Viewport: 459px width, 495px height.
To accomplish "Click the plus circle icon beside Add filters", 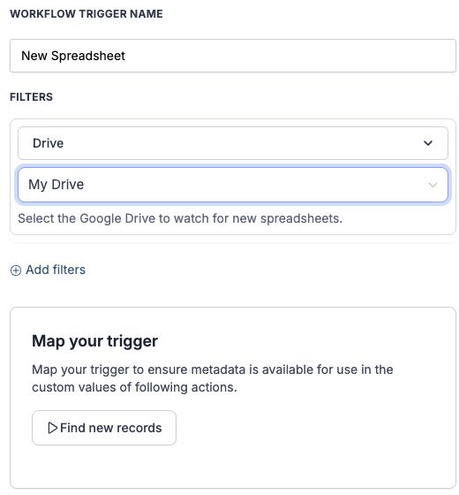I will click(x=16, y=270).
